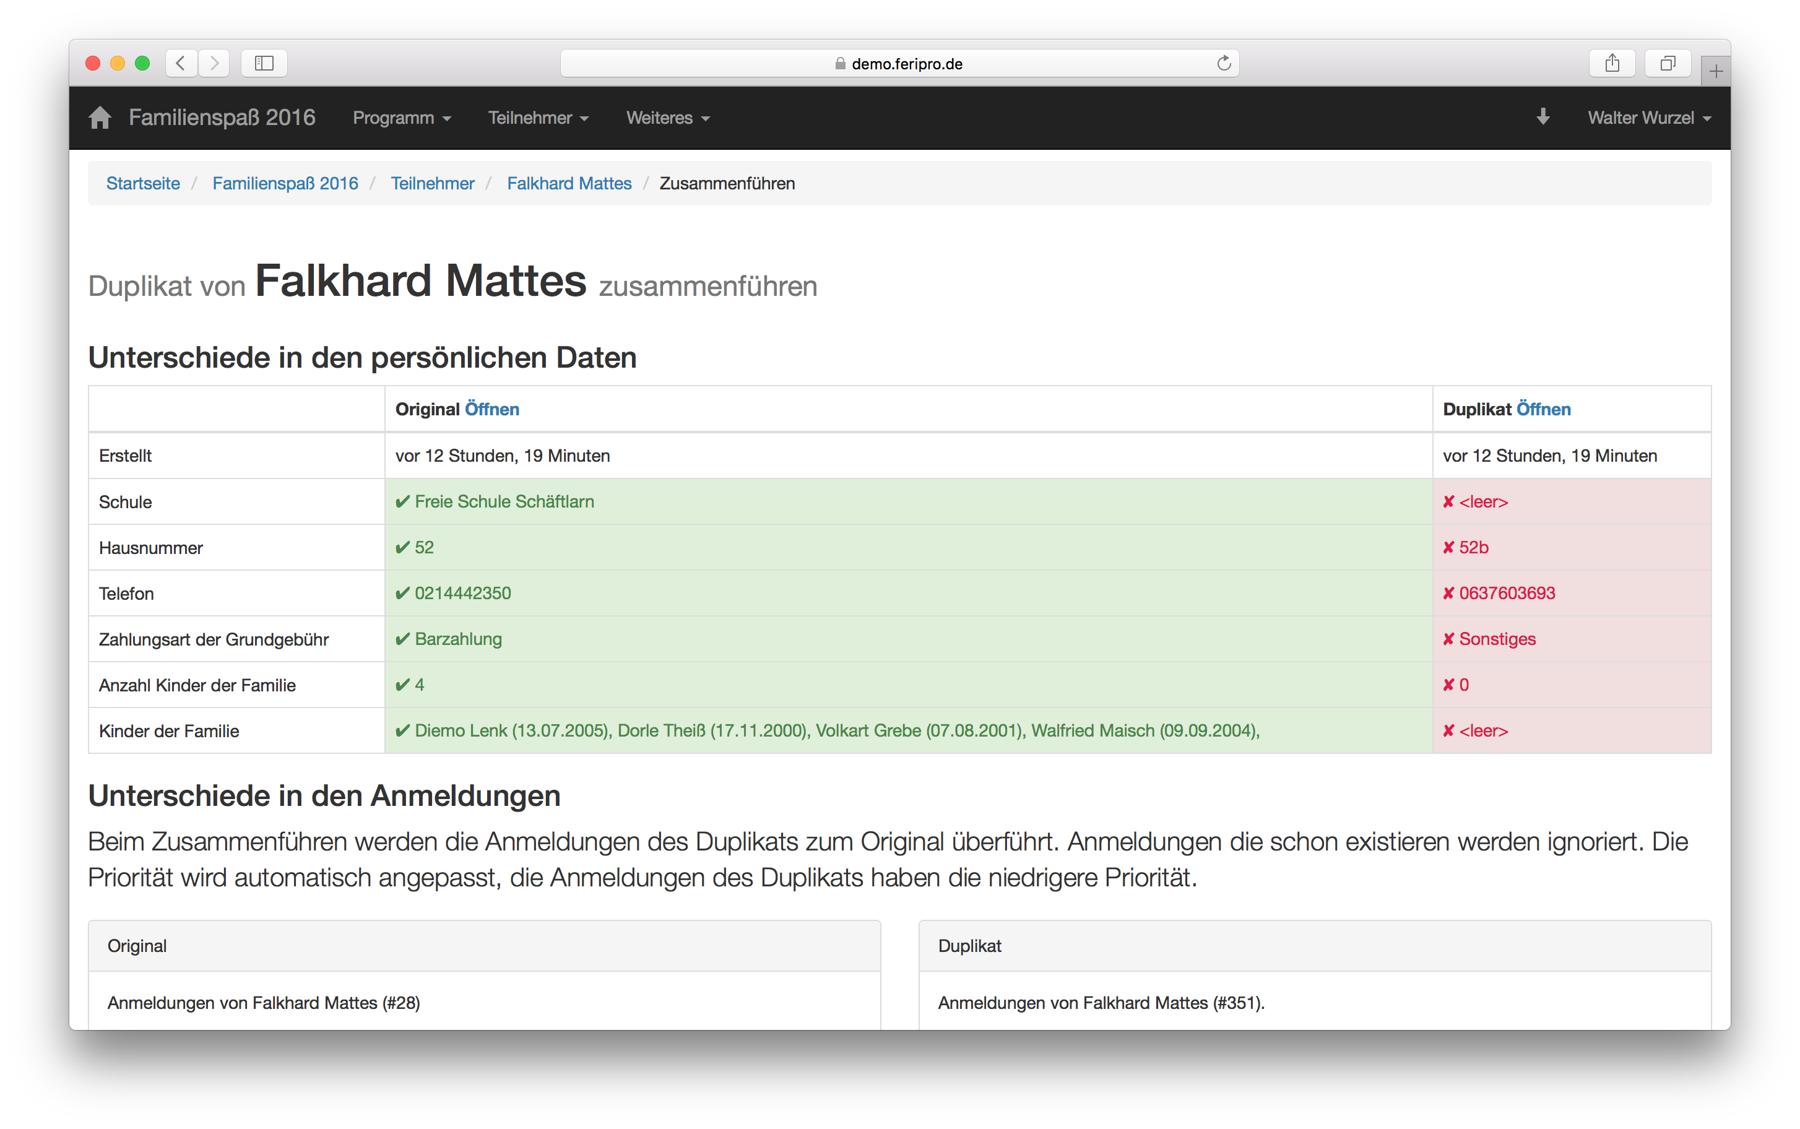Image resolution: width=1800 pixels, height=1129 pixels.
Task: Click the browser back arrow button
Action: pos(181,64)
